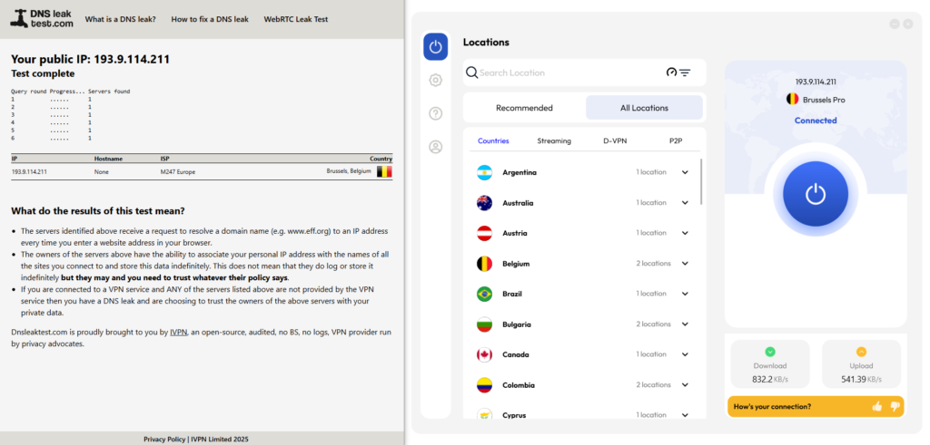Click the 193.9.114.211 IP in VPN panel

[x=816, y=82]
